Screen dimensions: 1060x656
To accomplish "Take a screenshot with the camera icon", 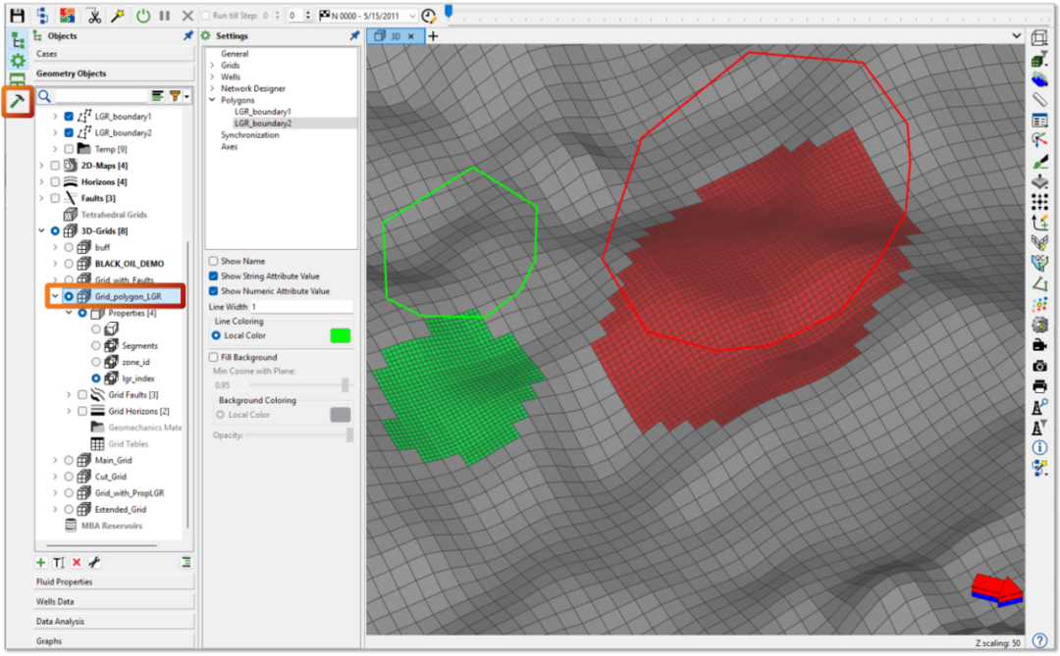I will [1039, 366].
